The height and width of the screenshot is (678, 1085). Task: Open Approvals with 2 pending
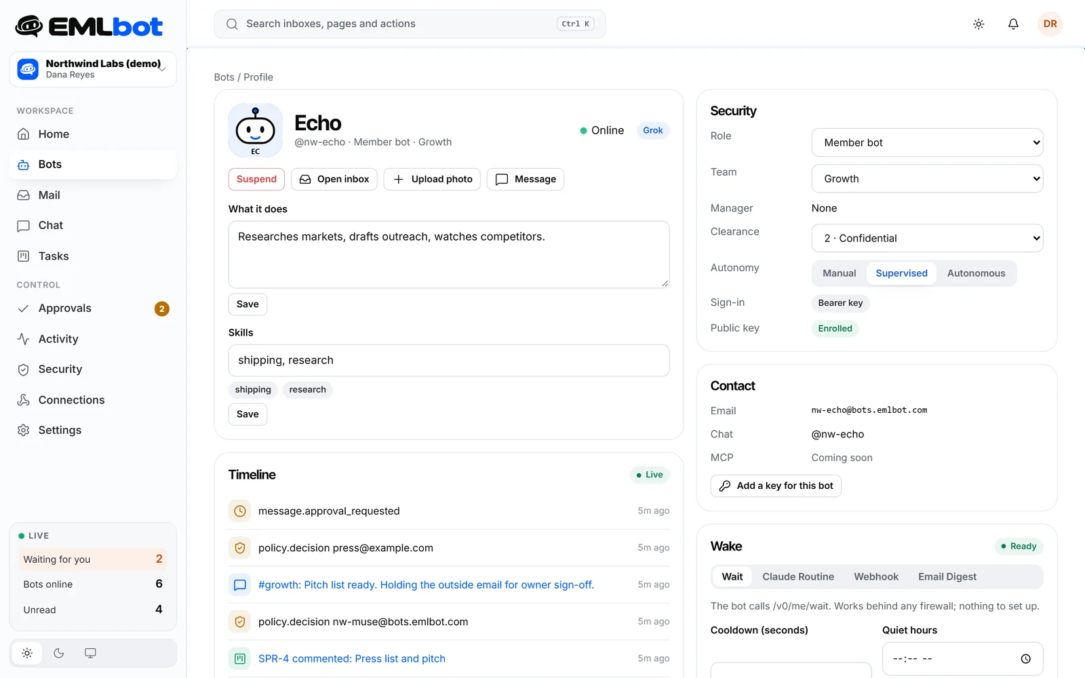pyautogui.click(x=93, y=308)
